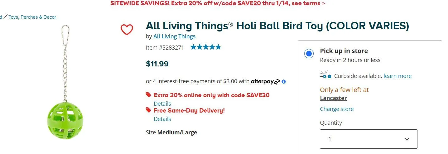Screen dimensions: 448x154
Task: Open the Lancaster store link
Action: [x=333, y=98]
